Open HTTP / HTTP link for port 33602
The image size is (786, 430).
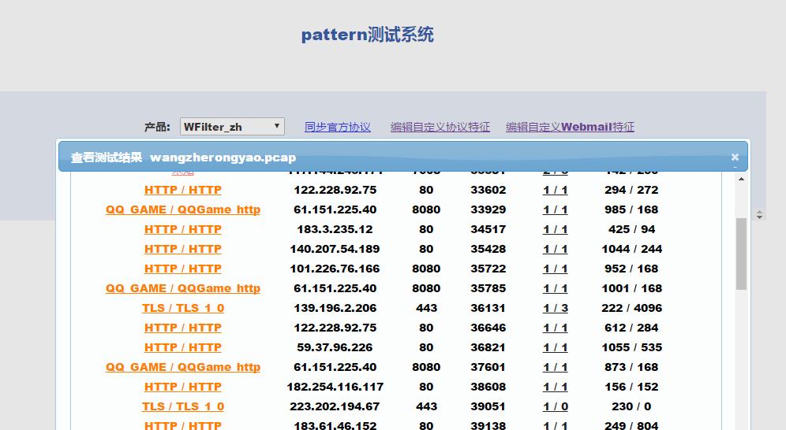(x=183, y=190)
